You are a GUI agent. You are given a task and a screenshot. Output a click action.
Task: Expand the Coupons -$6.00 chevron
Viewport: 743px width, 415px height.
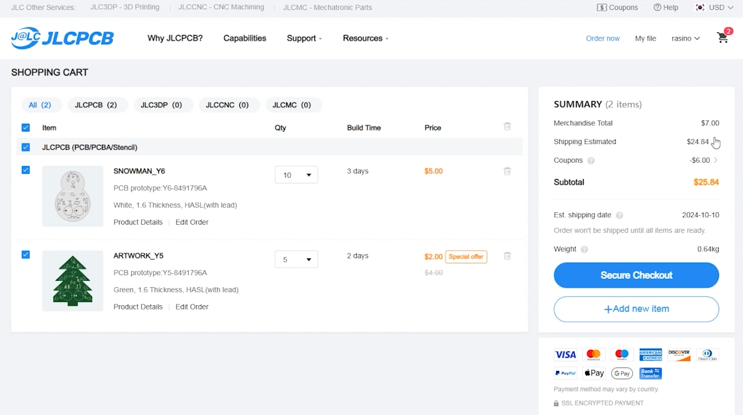716,160
